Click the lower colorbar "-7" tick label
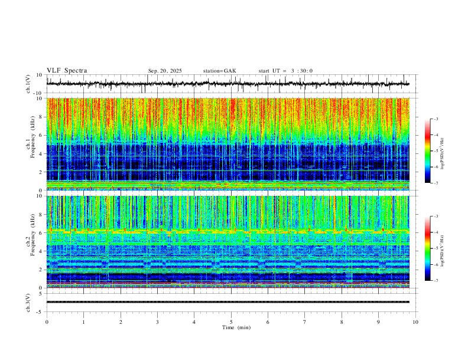Image resolution: width=468 pixels, height=361 pixels. (x=435, y=280)
